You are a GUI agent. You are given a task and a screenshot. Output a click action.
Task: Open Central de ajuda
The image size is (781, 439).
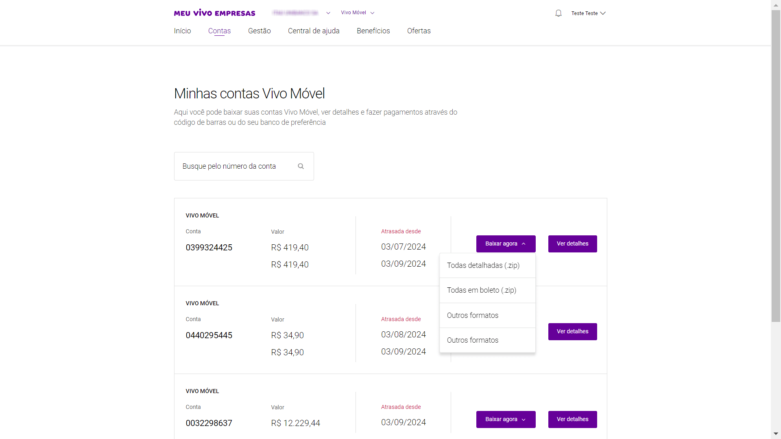coord(314,31)
